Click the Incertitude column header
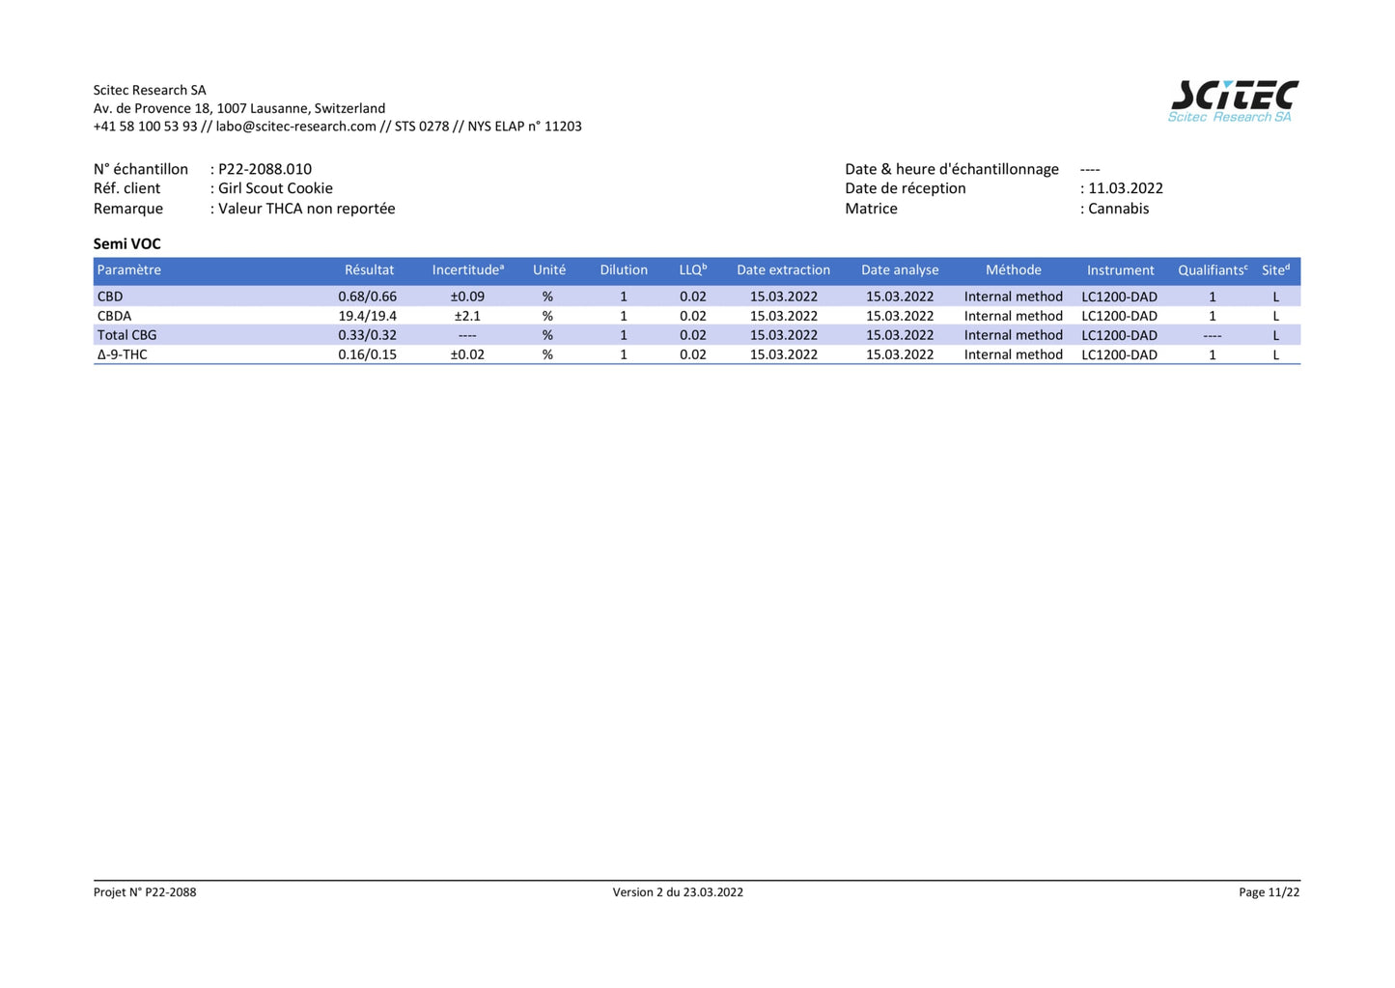Viewport: 1395px width, 988px height. pyautogui.click(x=467, y=270)
